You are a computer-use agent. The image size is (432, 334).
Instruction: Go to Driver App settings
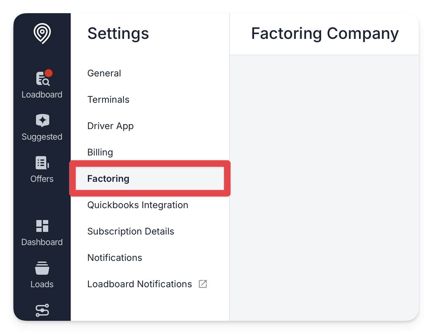(x=110, y=126)
